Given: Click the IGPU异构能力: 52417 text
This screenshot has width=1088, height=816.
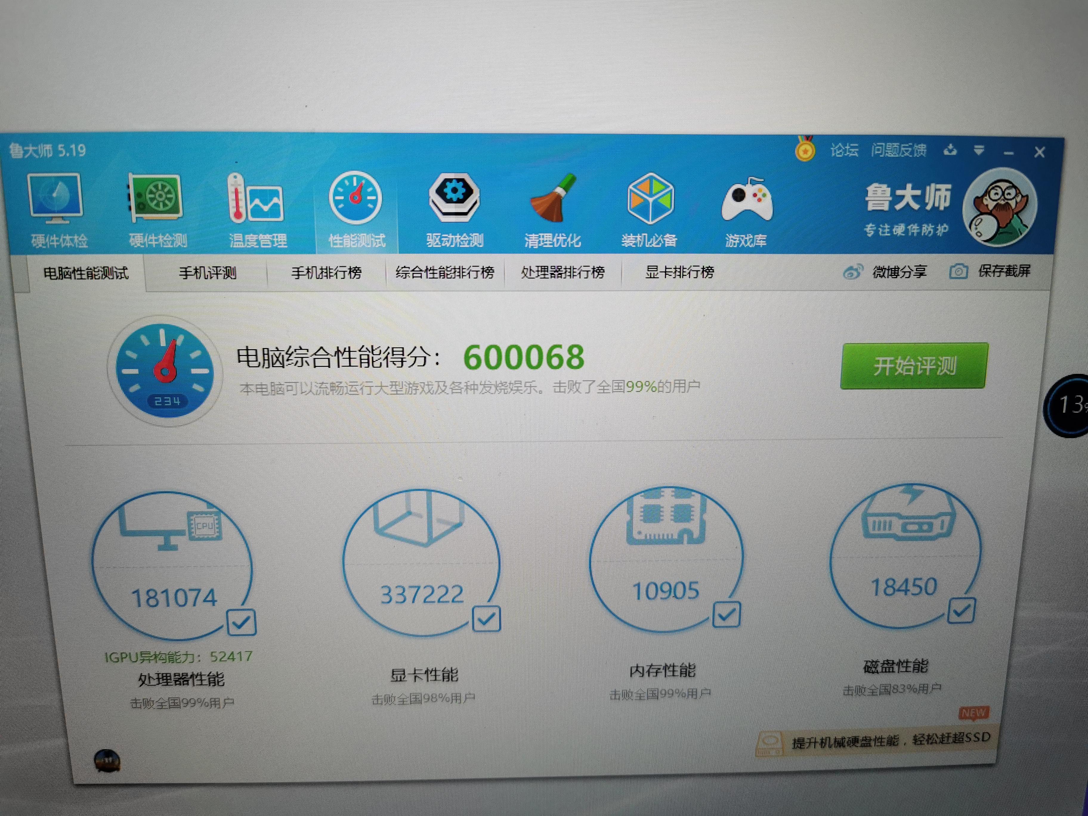Looking at the screenshot, I should click(x=179, y=657).
